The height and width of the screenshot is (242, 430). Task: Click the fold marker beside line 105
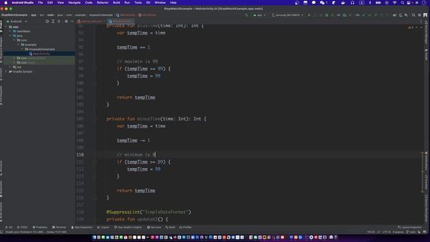coord(95,119)
